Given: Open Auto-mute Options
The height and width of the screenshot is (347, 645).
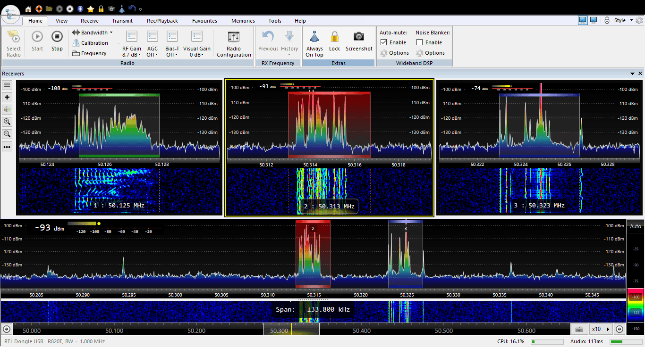Looking at the screenshot, I should coord(395,53).
